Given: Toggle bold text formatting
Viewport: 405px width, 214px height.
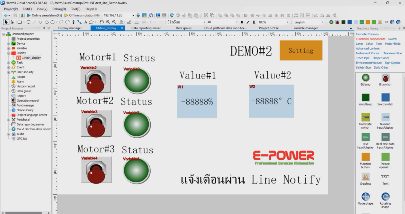Looking at the screenshot, I should coord(242,22).
